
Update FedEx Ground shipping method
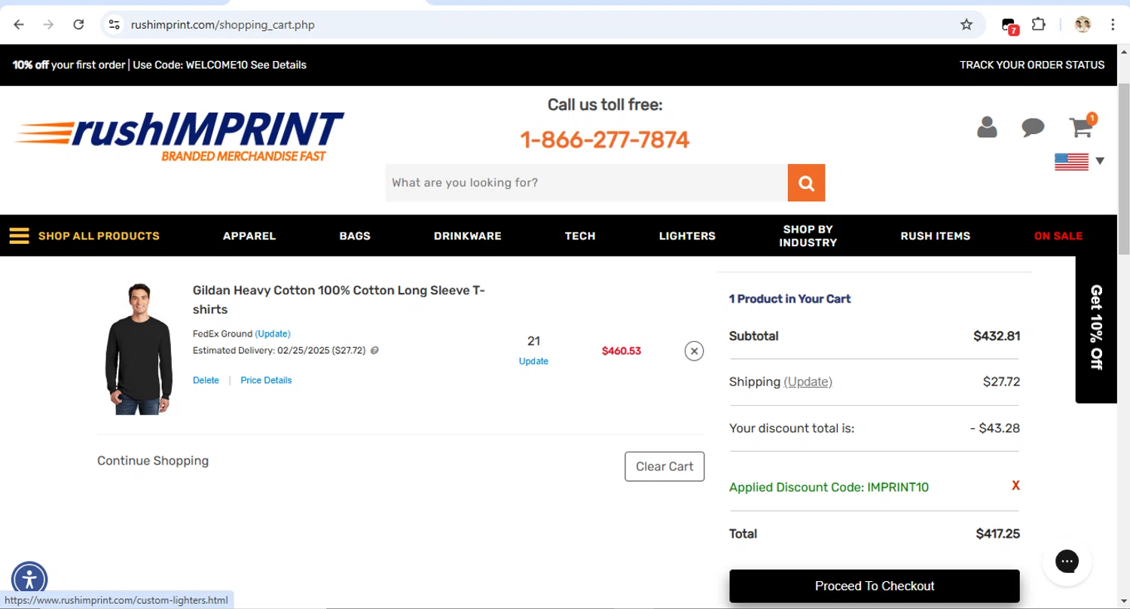pos(273,333)
